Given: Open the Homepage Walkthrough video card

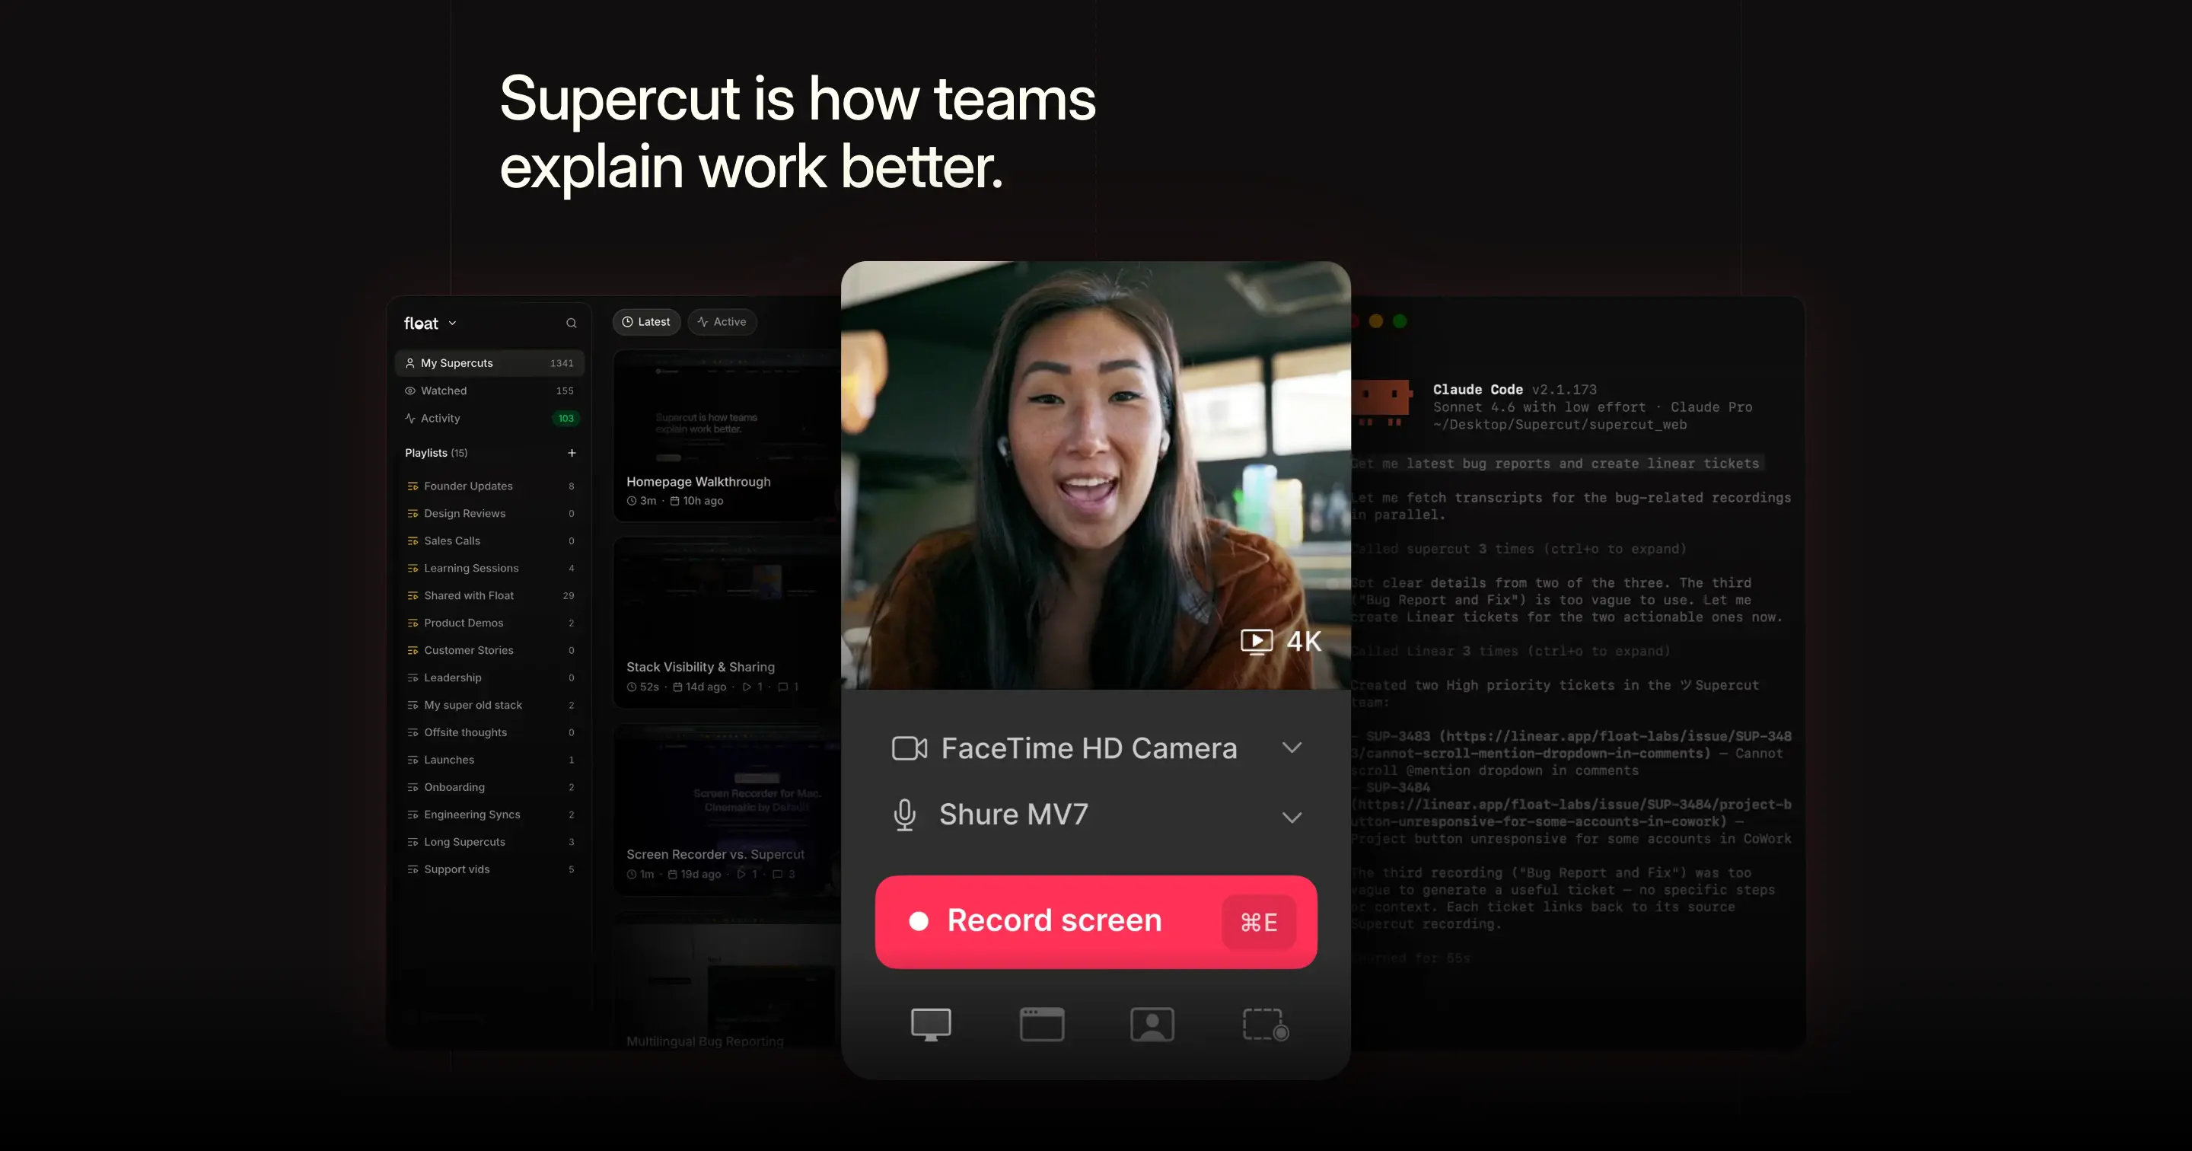Looking at the screenshot, I should click(727, 435).
